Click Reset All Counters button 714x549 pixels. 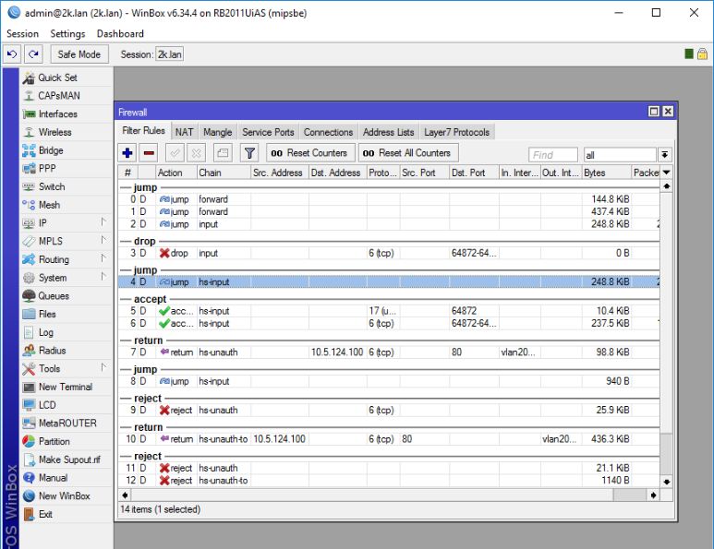406,153
